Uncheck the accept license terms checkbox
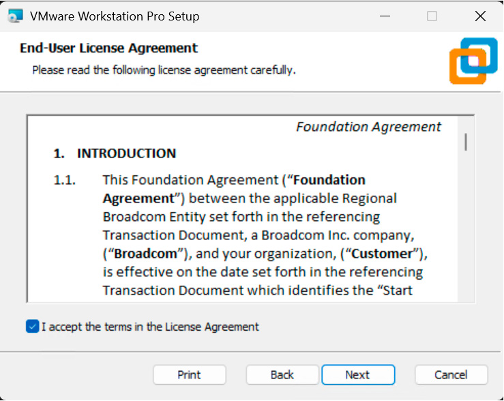Screen dimensions: 504x401 [x=32, y=327]
